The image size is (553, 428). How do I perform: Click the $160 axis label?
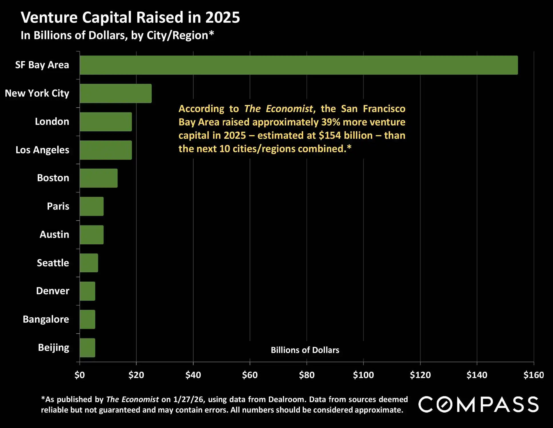point(533,375)
